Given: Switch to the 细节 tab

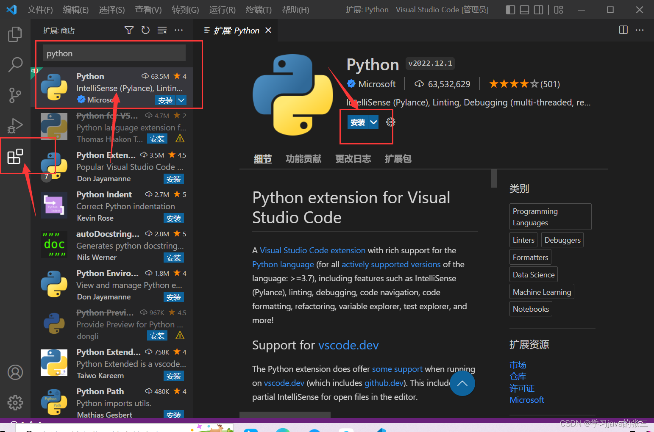Looking at the screenshot, I should [263, 159].
